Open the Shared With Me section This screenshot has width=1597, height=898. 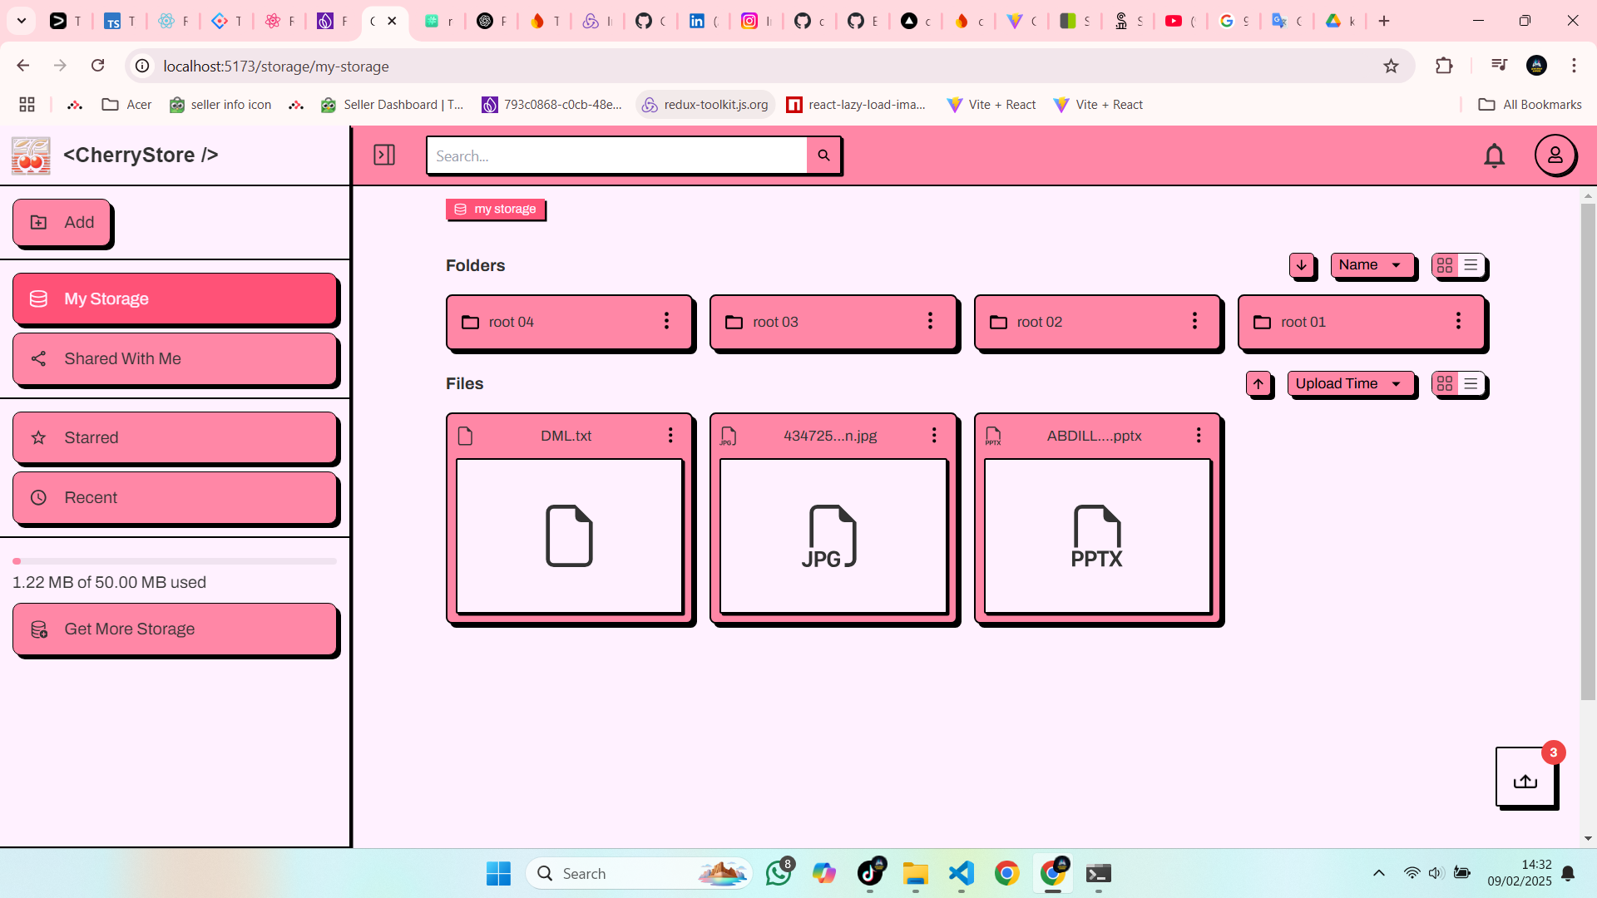(175, 359)
